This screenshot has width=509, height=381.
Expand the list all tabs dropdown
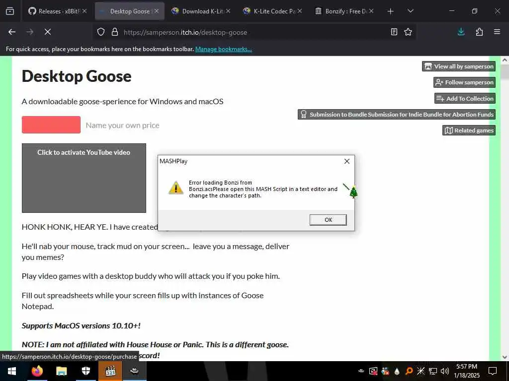pyautogui.click(x=410, y=11)
